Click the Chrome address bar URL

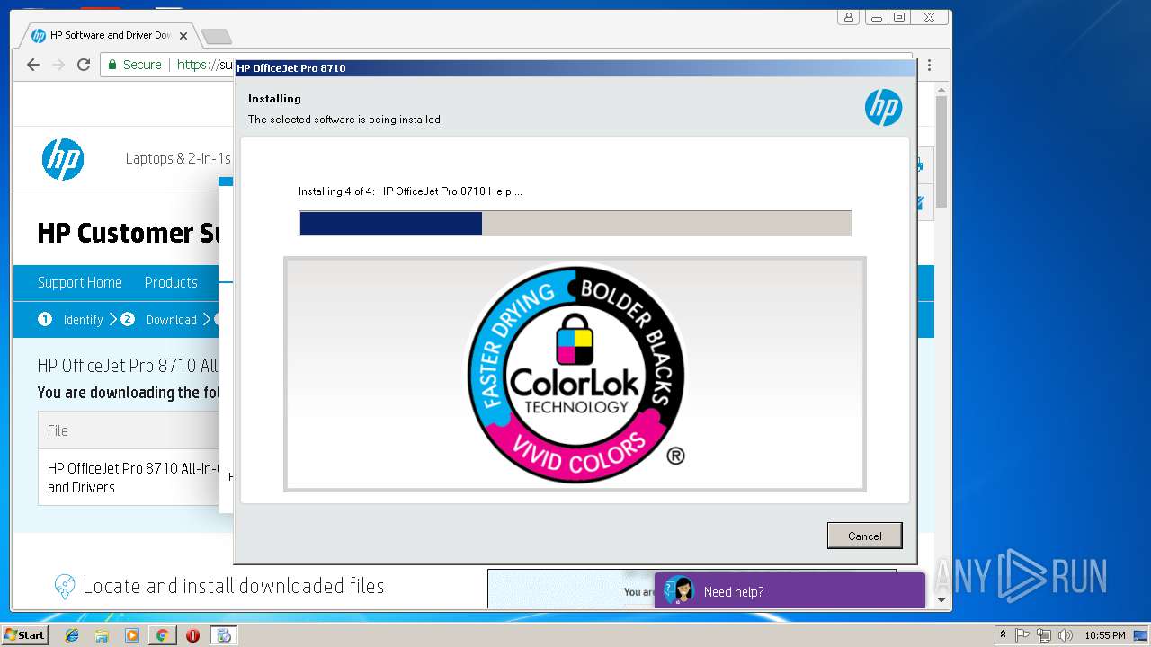205,65
